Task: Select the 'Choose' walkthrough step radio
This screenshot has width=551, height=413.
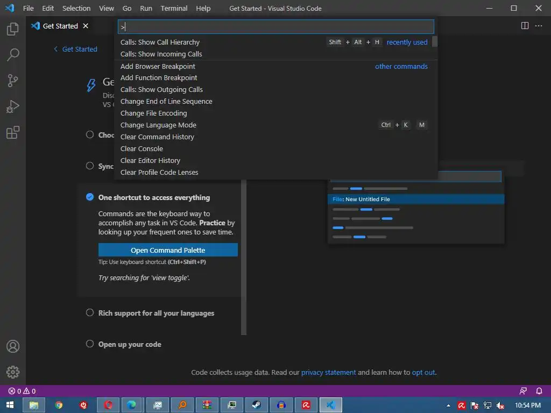Action: [90, 134]
